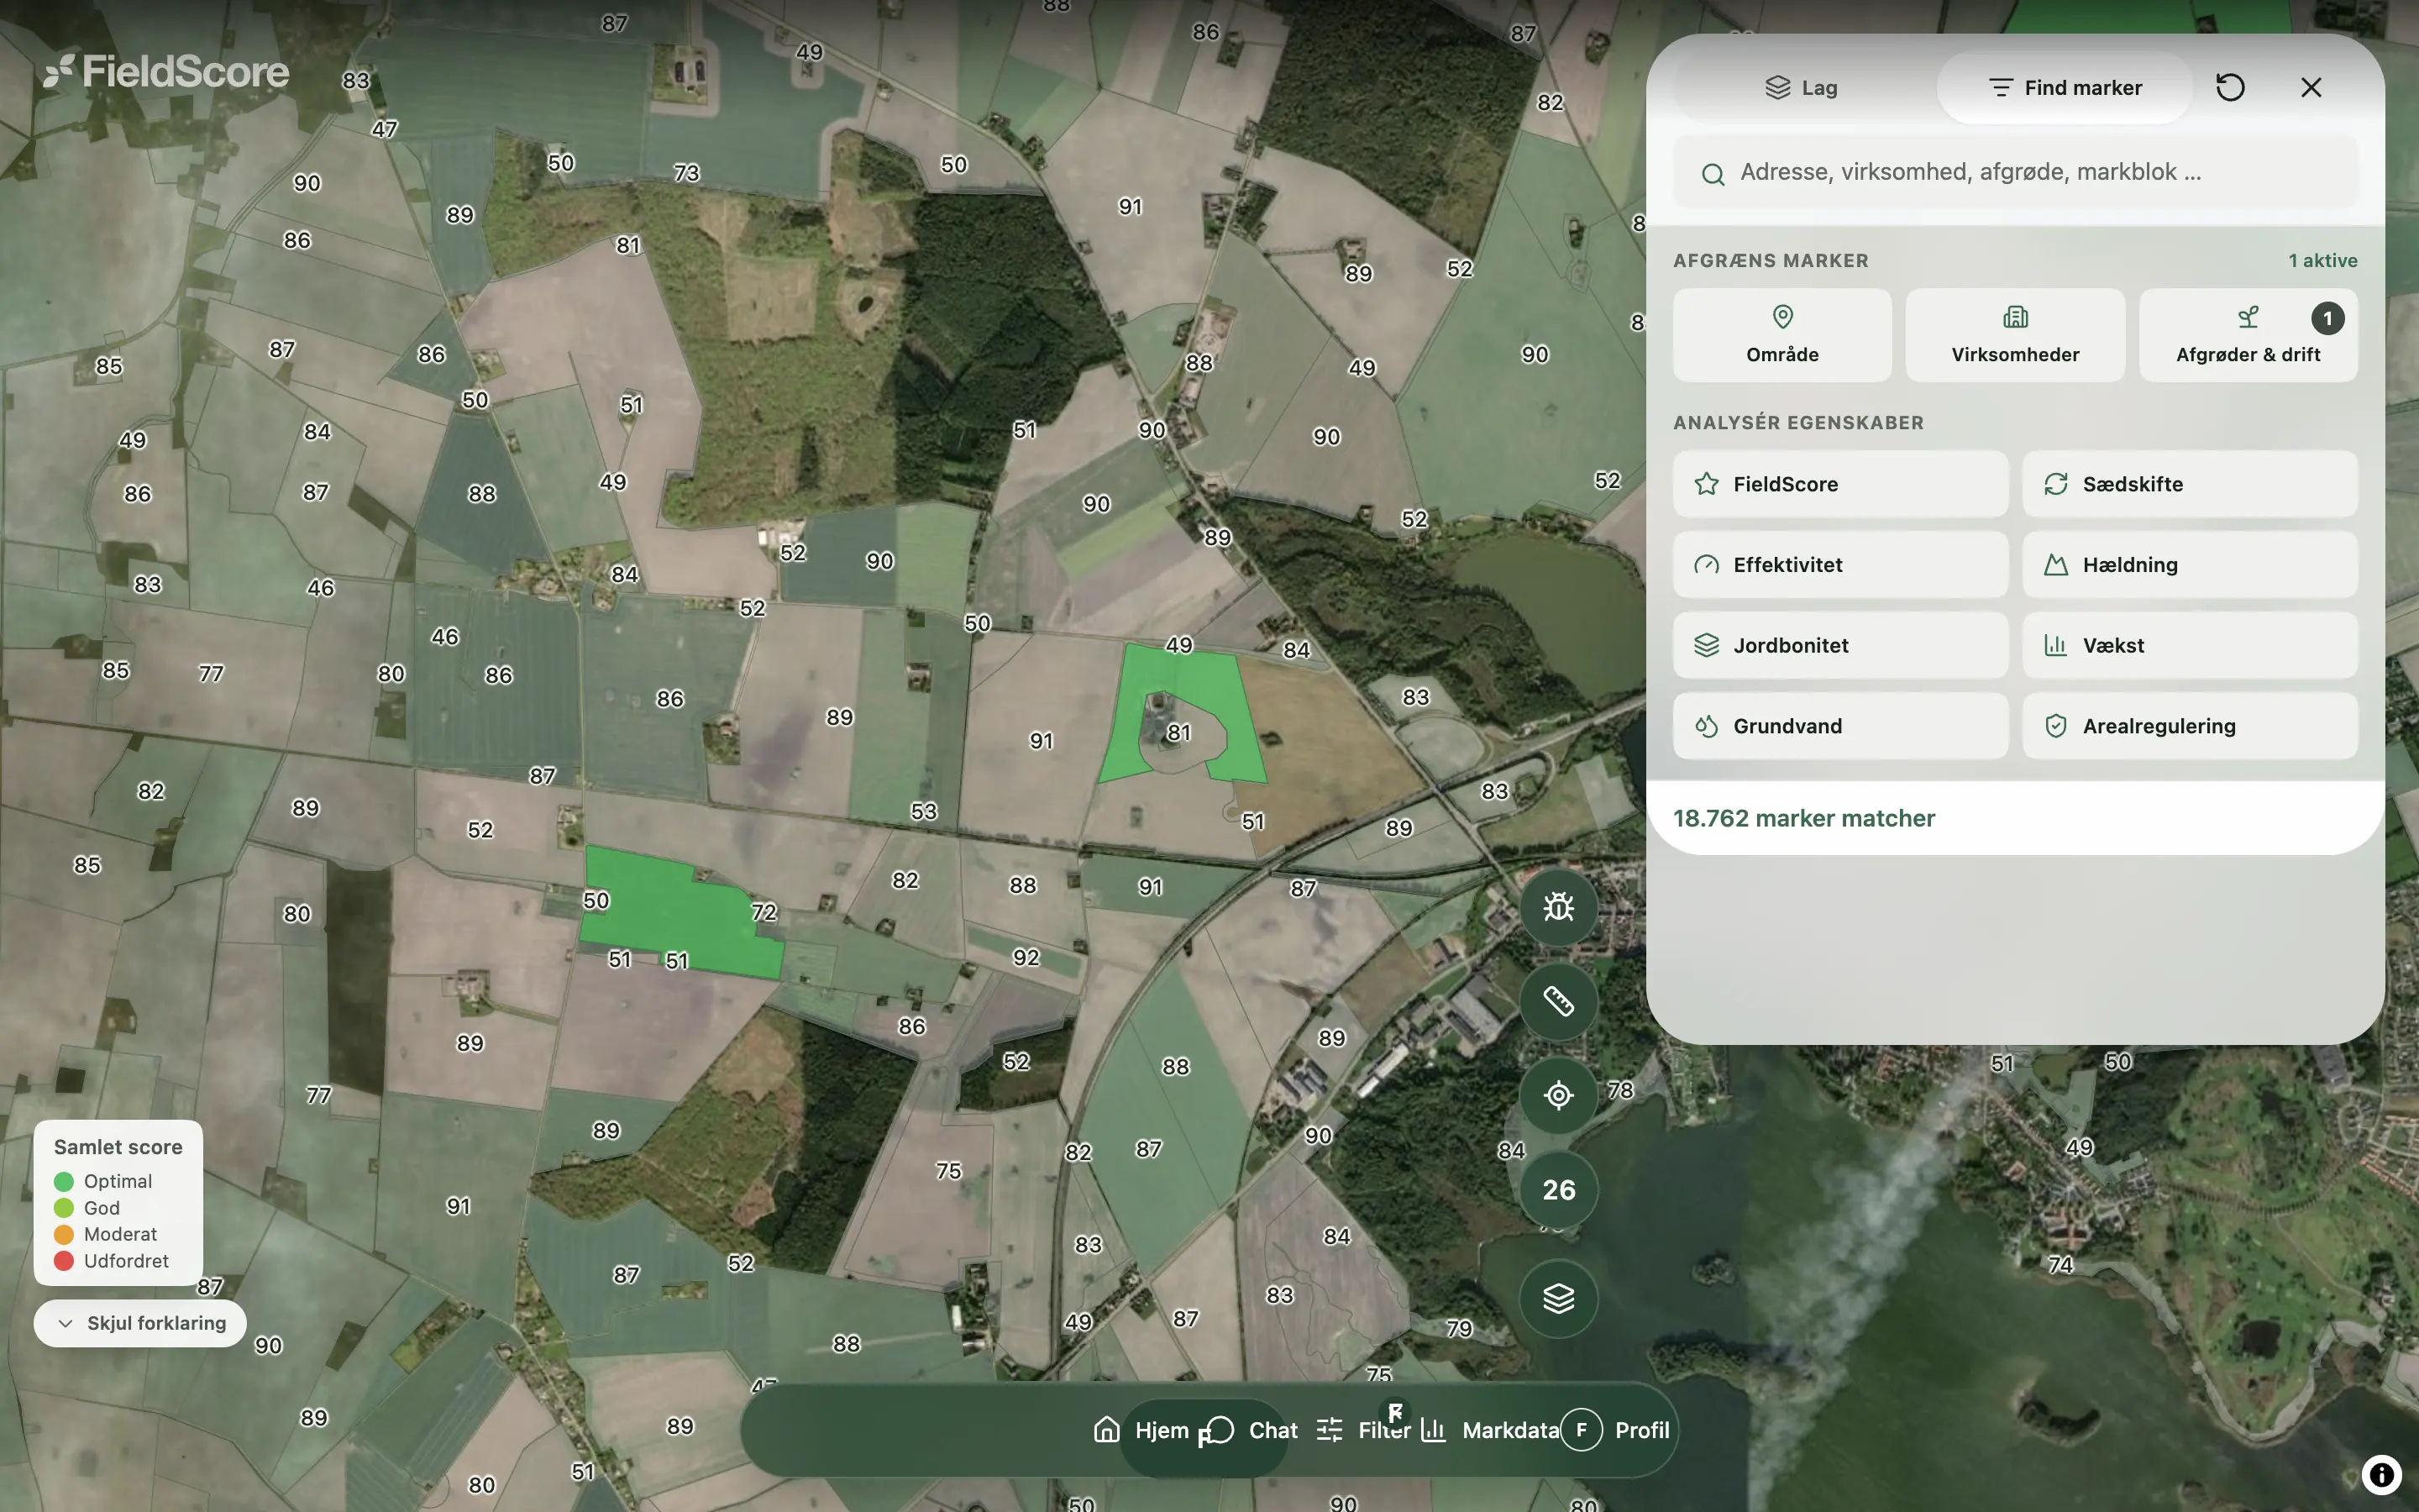Go to Hjem in bottom navigation
The width and height of the screenshot is (2419, 1512).
point(1141,1430)
